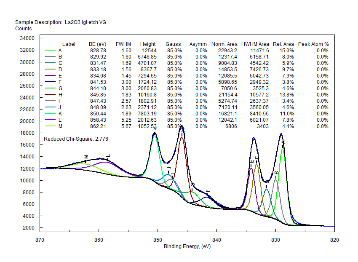Select the F peak marker on the curve
The height and width of the screenshot is (262, 358).
(x=208, y=192)
